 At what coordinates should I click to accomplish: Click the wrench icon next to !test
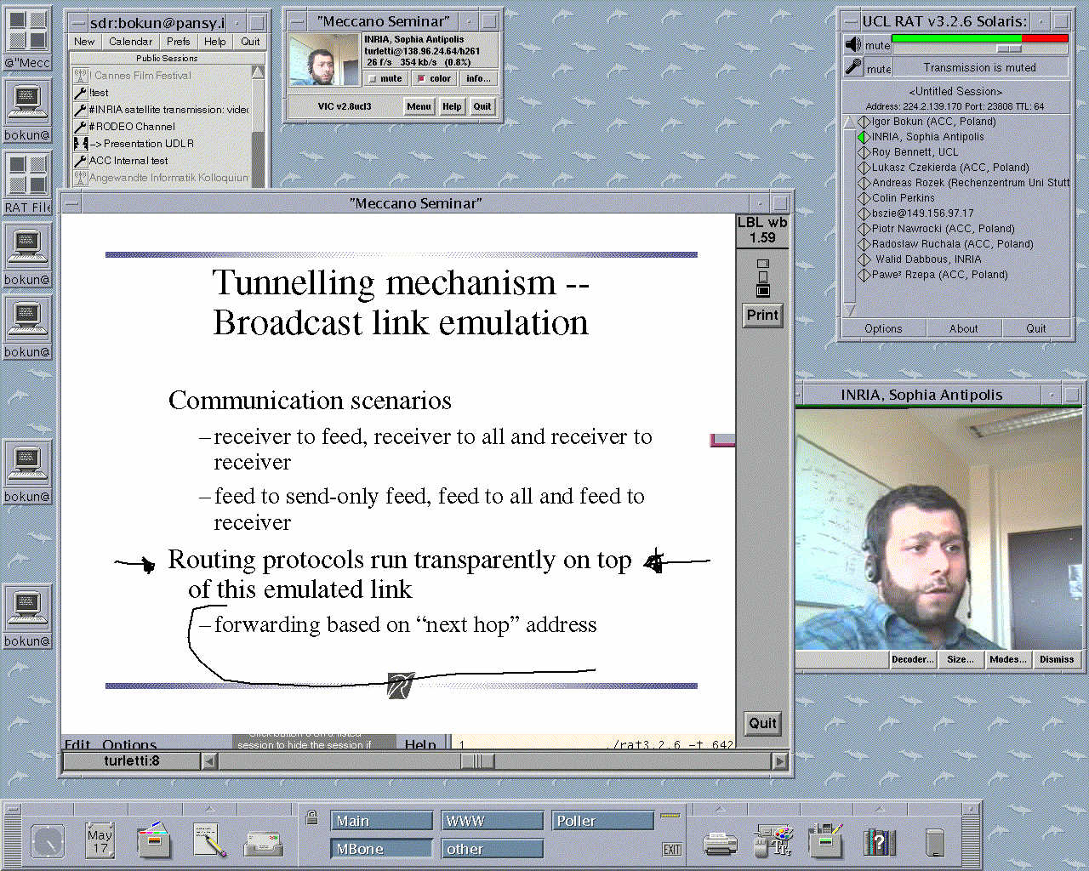pyautogui.click(x=81, y=93)
